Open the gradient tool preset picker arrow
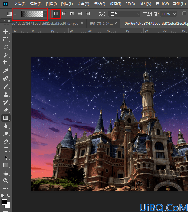Screen dimensions: 188x212 click(15, 14)
